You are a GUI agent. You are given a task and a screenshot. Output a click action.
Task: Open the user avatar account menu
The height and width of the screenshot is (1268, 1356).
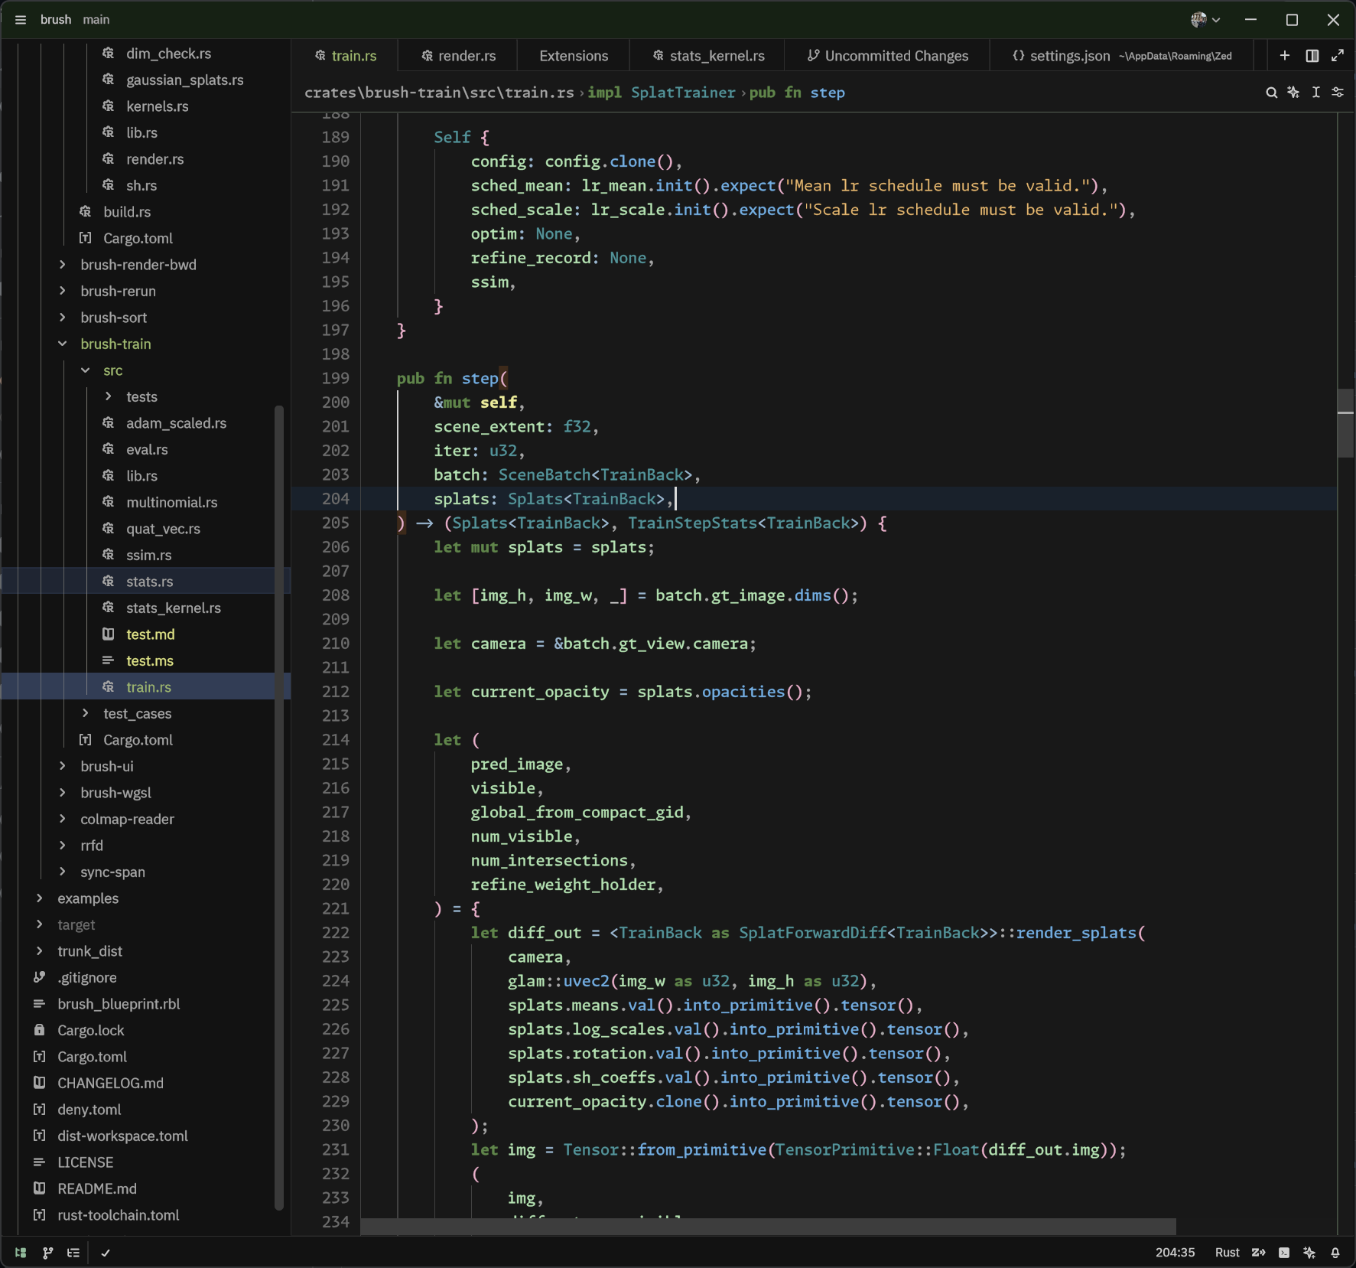coord(1205,20)
